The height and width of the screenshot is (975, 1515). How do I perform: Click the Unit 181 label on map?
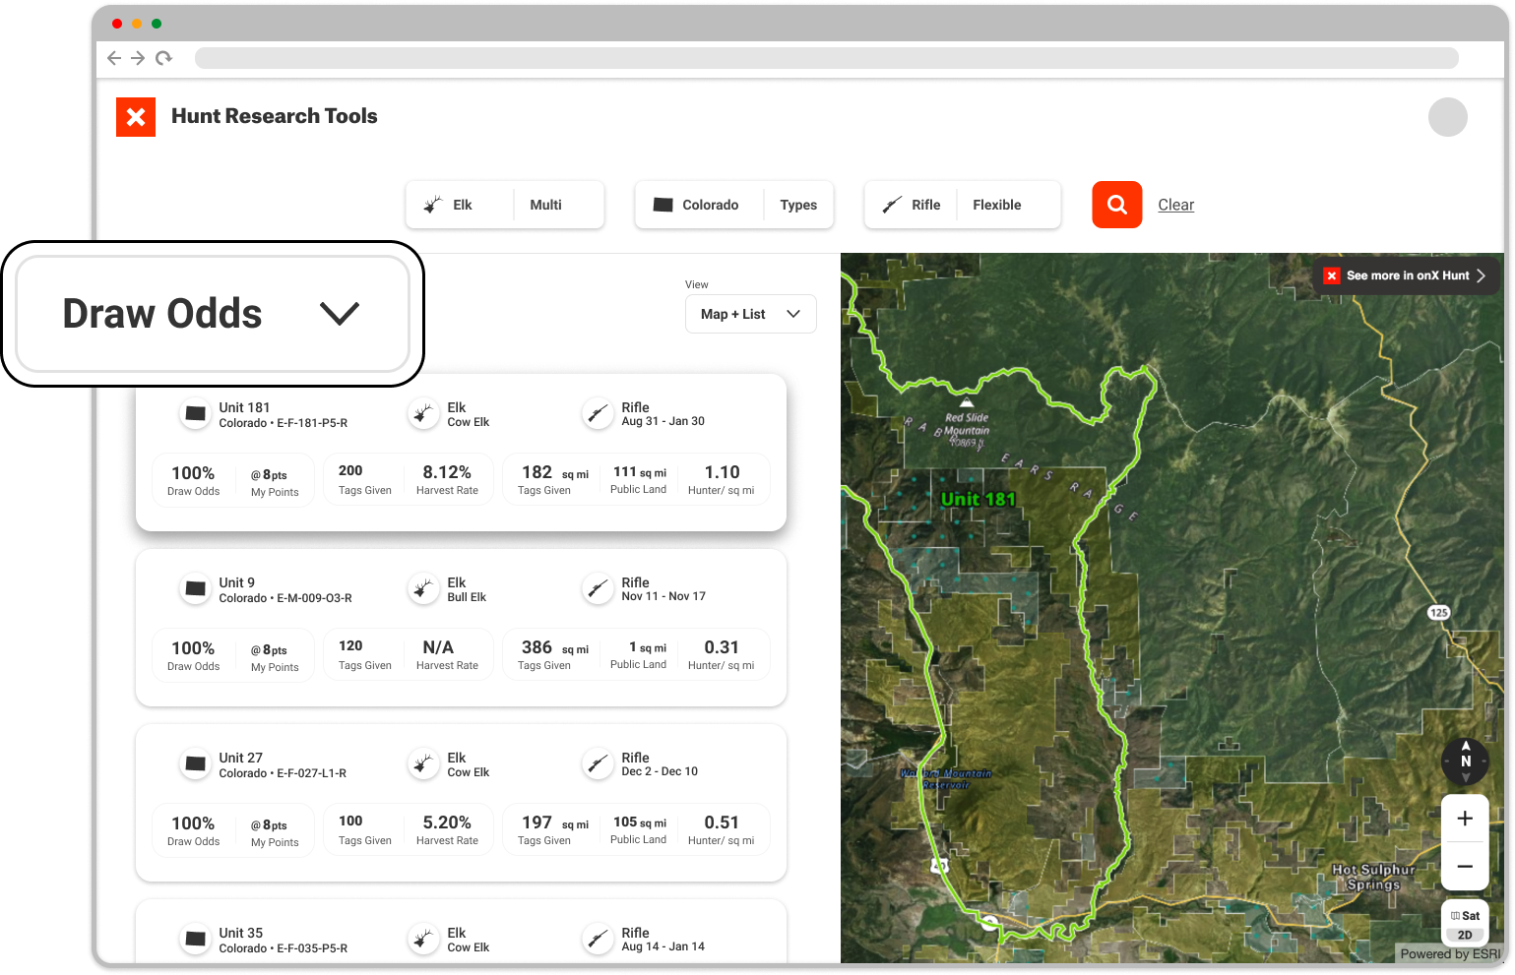(x=978, y=499)
